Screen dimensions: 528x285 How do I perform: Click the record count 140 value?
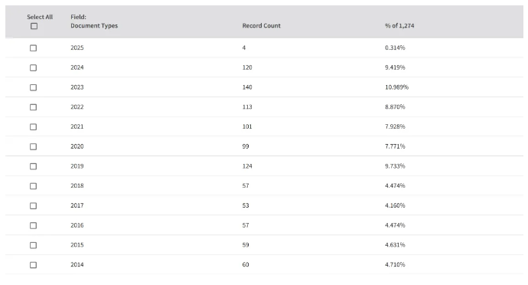pos(247,87)
